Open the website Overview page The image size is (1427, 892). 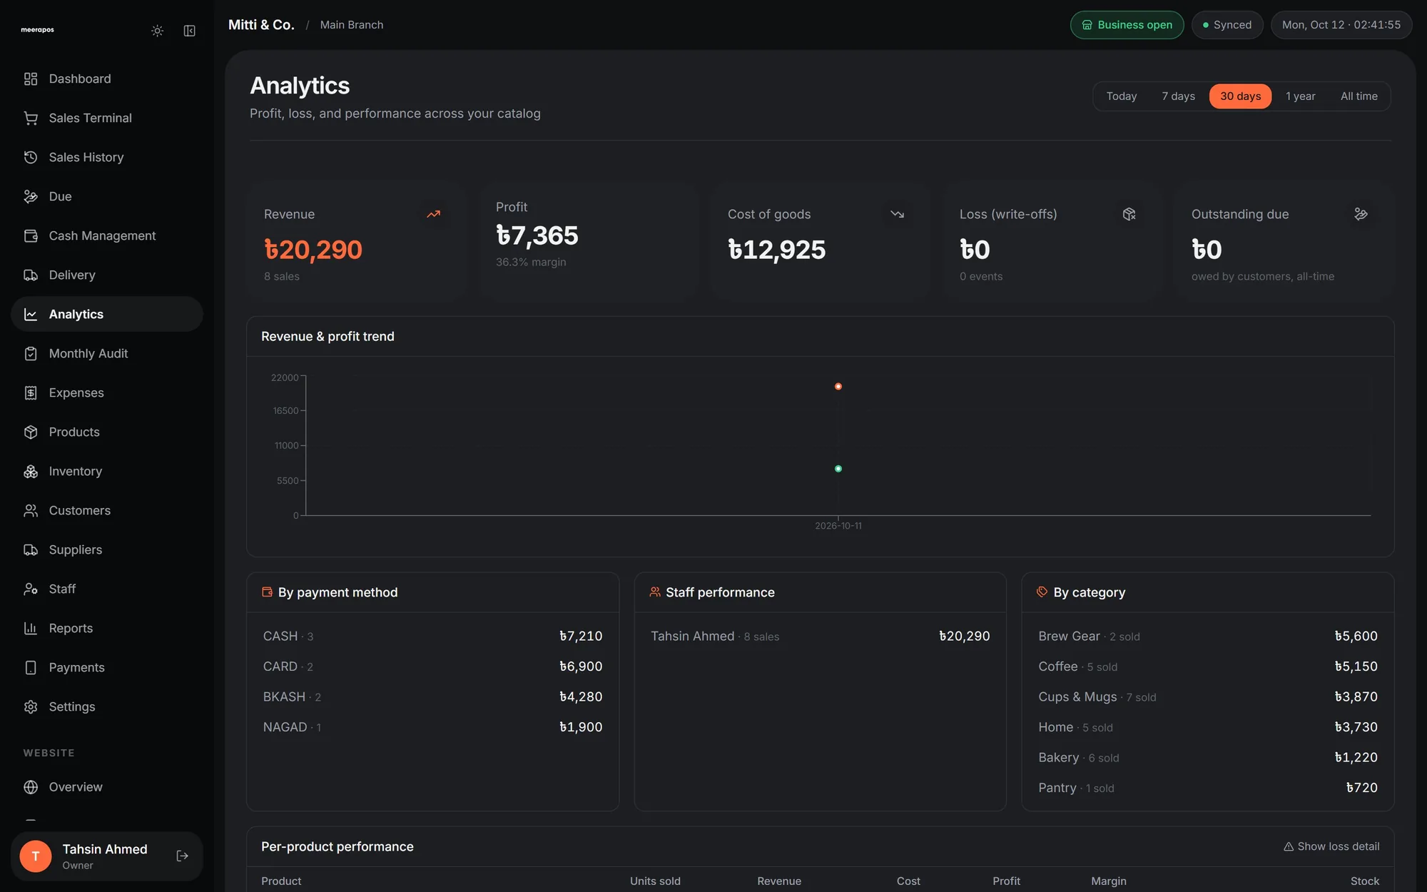pyautogui.click(x=107, y=787)
